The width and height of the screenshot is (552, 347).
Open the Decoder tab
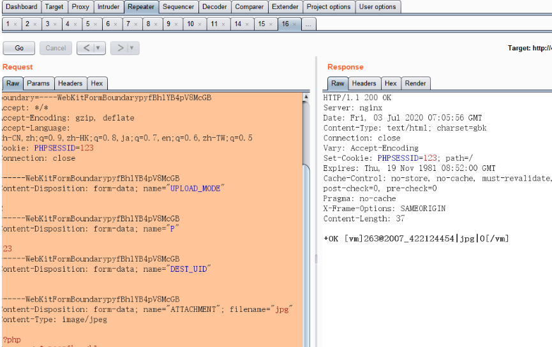[x=214, y=6]
